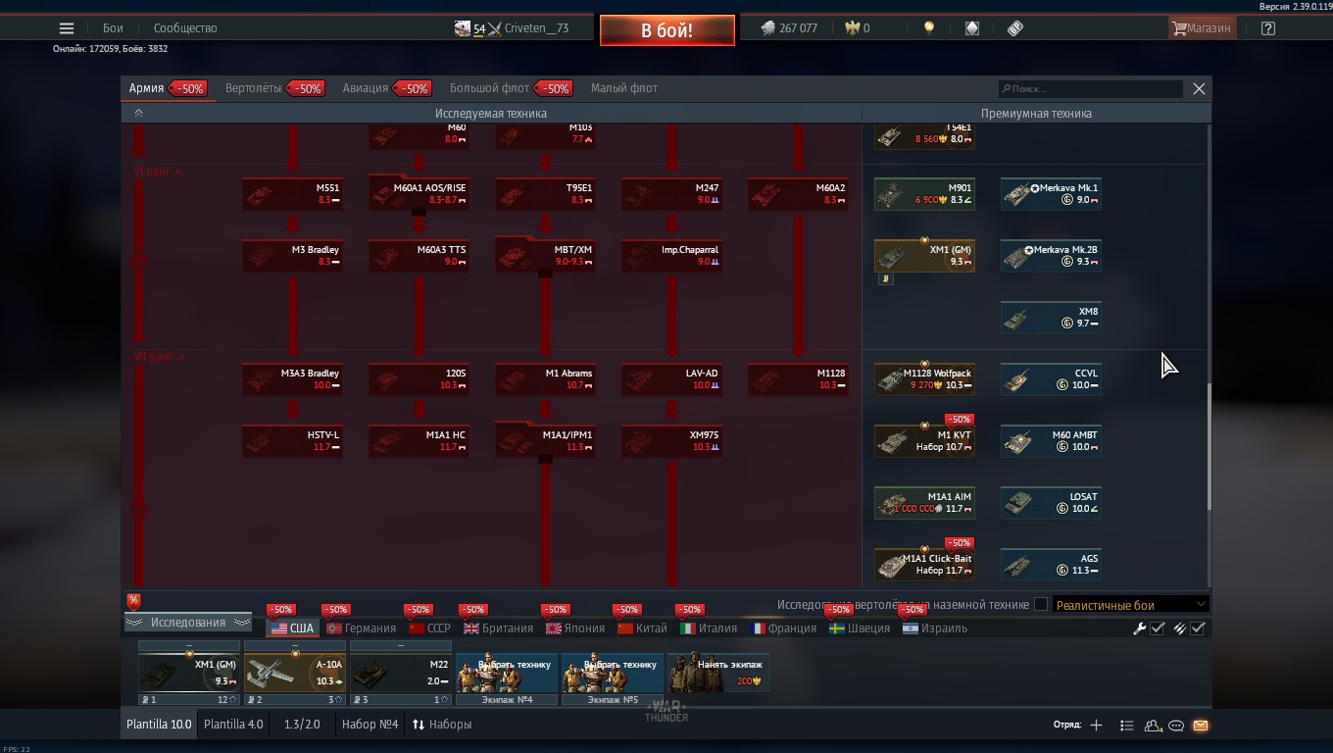Collapse the VII ранг section
The width and height of the screenshot is (1333, 753).
point(159,357)
